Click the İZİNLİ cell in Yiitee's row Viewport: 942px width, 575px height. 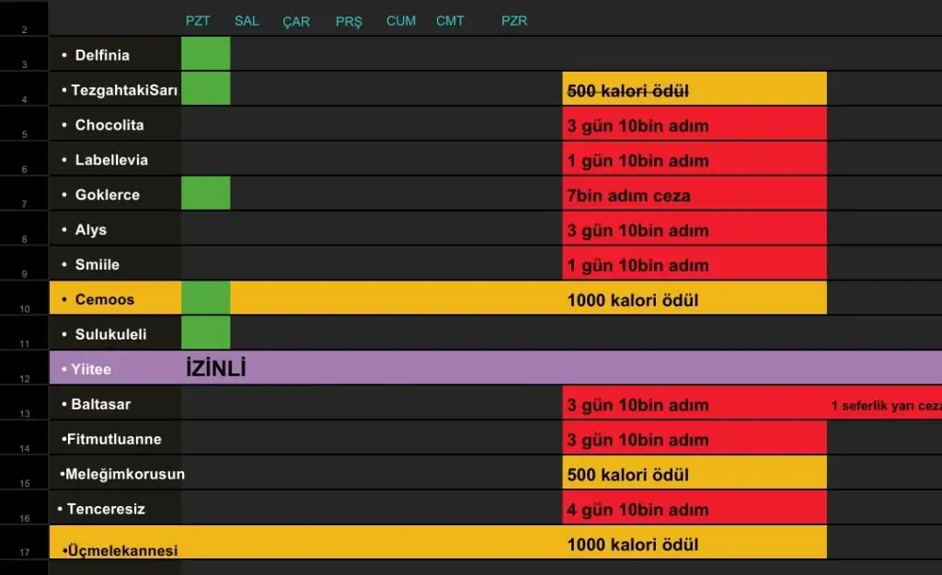click(x=217, y=369)
